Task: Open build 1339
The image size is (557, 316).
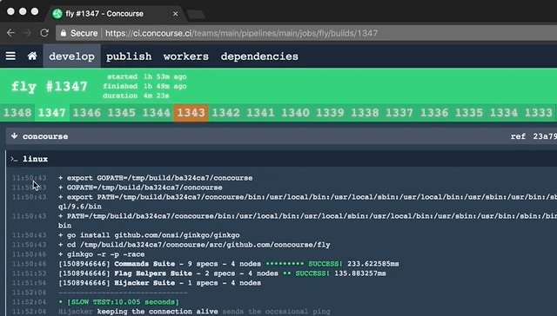Action: pos(330,113)
